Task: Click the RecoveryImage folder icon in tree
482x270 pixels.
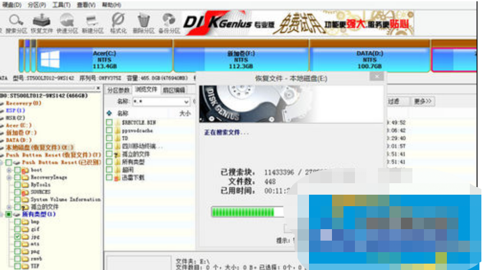Action: [x=25, y=177]
